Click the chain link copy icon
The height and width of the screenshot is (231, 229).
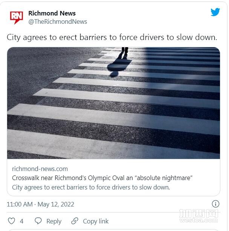pyautogui.click(x=75, y=221)
